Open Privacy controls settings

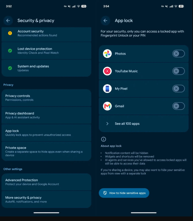tap(46, 98)
